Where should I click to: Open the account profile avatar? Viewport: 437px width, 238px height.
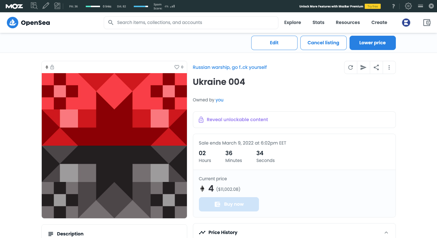(406, 23)
